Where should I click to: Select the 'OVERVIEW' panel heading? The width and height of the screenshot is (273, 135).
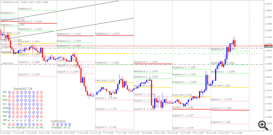tap(58, 121)
